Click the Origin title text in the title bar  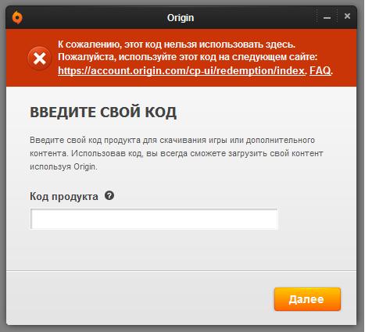pos(181,18)
